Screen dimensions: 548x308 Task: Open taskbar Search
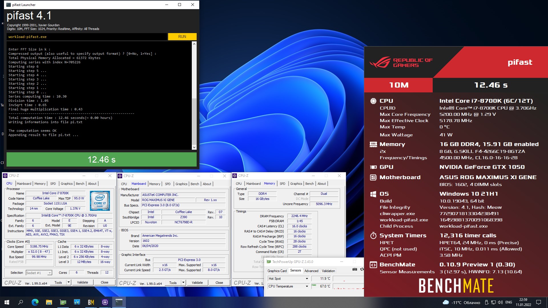[x=21, y=302]
